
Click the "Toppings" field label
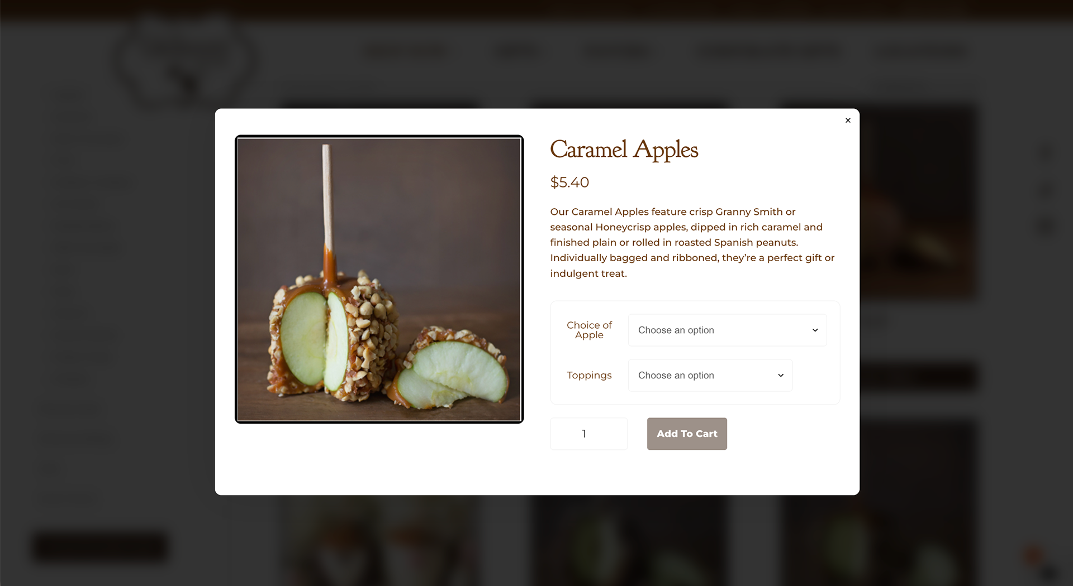tap(589, 376)
